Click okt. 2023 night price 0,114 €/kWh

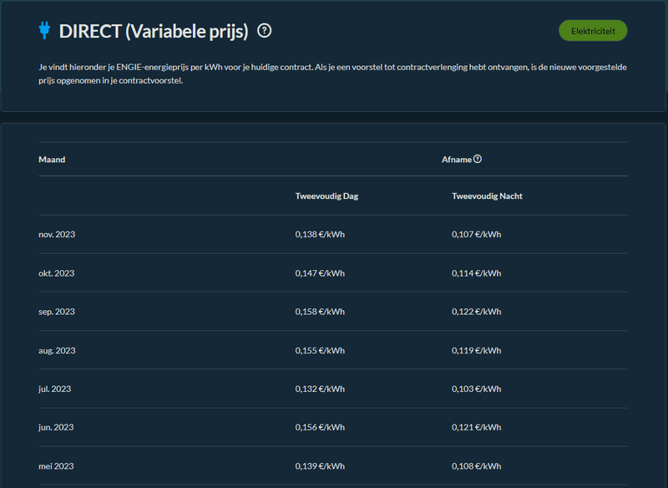point(476,273)
